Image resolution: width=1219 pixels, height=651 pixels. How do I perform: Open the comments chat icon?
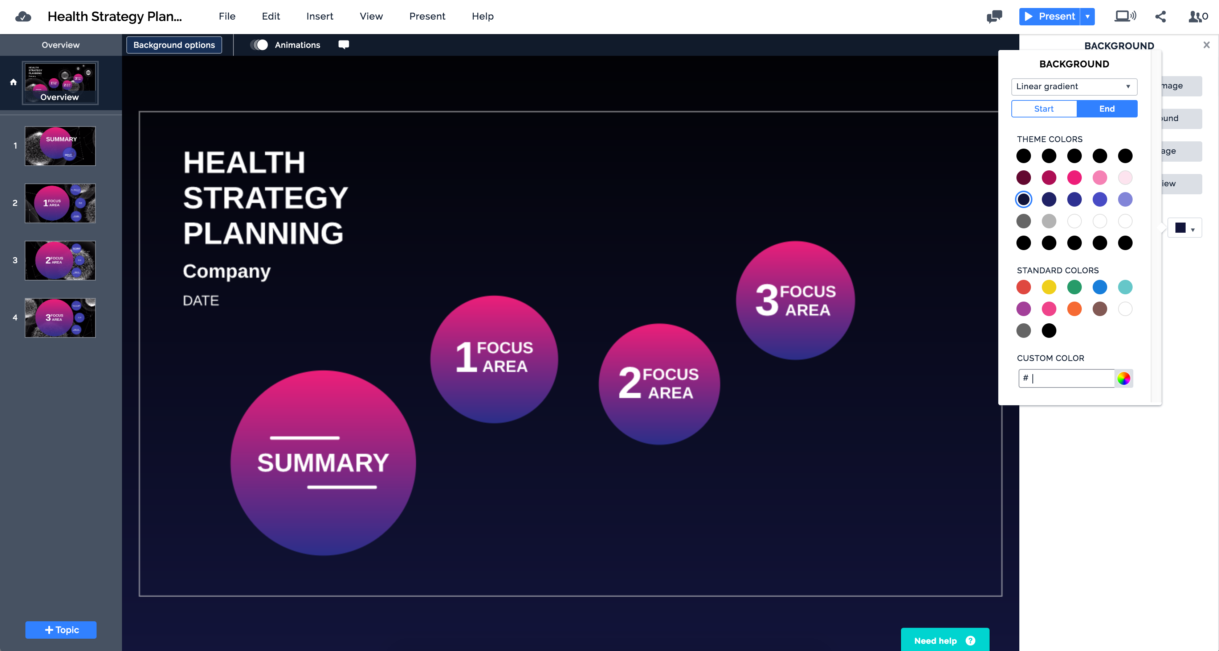(994, 17)
